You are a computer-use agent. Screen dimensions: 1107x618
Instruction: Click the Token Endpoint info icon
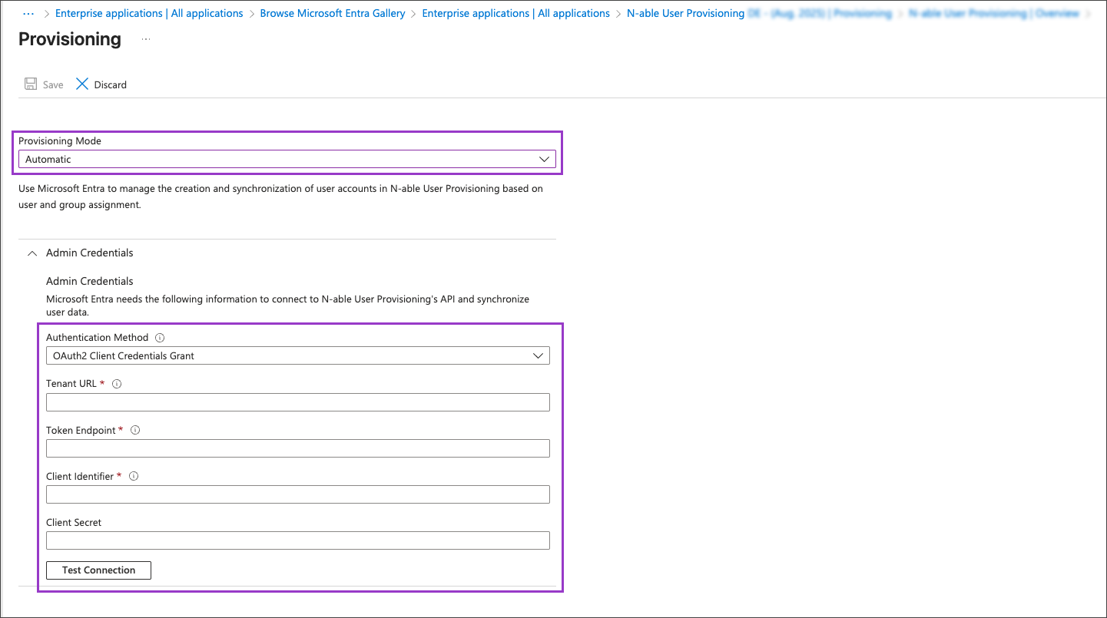click(x=135, y=431)
